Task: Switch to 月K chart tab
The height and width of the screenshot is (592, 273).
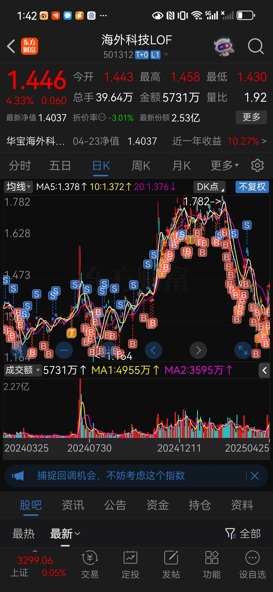Action: [181, 165]
